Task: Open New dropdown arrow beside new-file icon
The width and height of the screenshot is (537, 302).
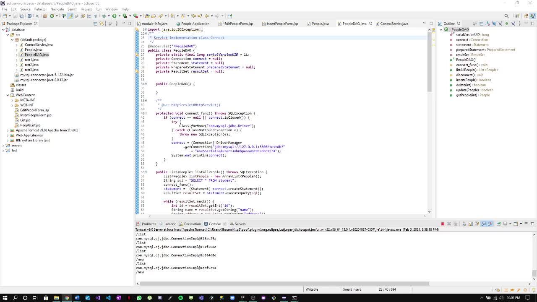Action: [x=10, y=16]
